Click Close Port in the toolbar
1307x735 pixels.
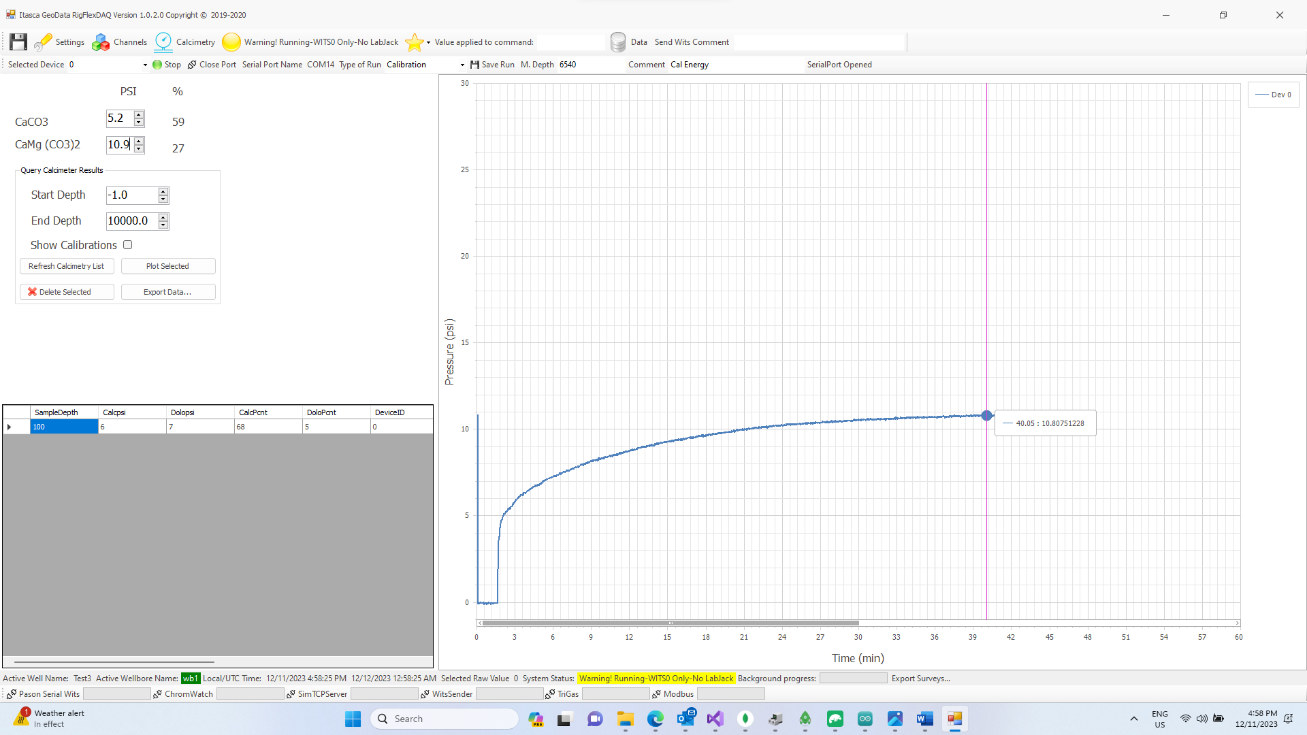pos(212,65)
